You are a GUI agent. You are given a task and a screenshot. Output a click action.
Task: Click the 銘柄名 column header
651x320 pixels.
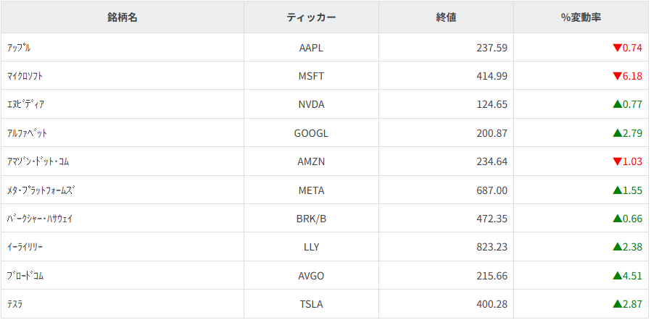click(x=123, y=17)
